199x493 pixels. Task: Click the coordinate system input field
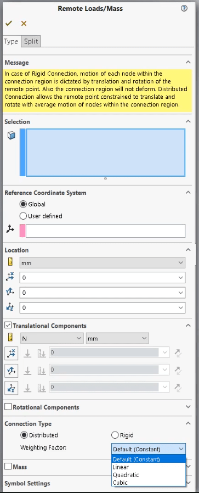click(x=105, y=231)
